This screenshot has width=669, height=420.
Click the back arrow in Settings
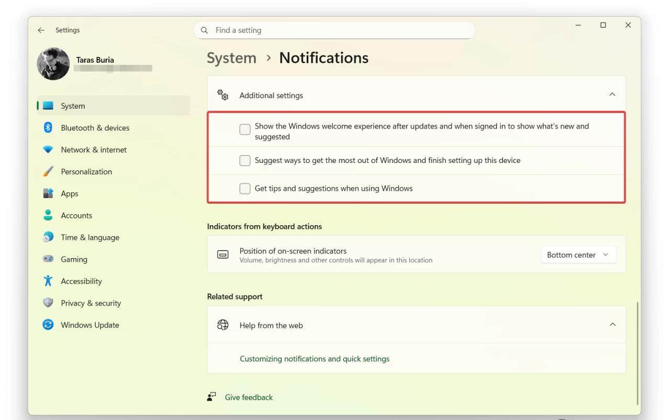pyautogui.click(x=41, y=30)
